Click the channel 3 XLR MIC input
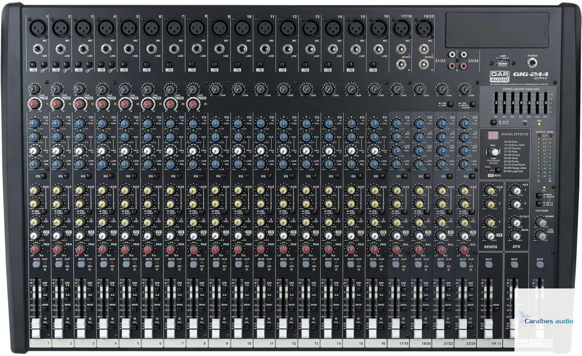The image size is (582, 356). (x=84, y=28)
